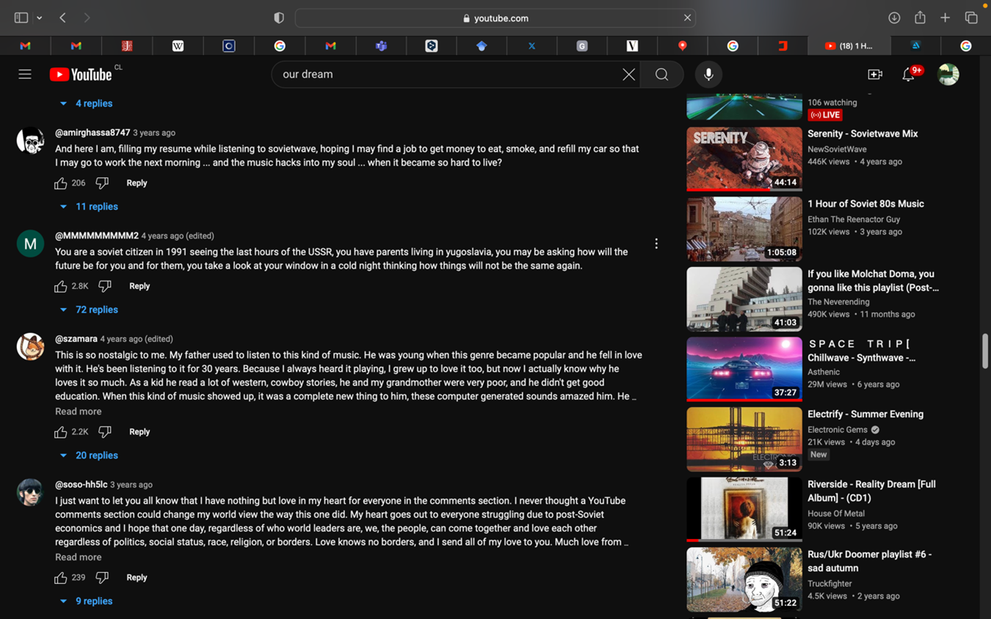The height and width of the screenshot is (619, 991).
Task: Dislike the @szamara comment
Action: tap(105, 432)
